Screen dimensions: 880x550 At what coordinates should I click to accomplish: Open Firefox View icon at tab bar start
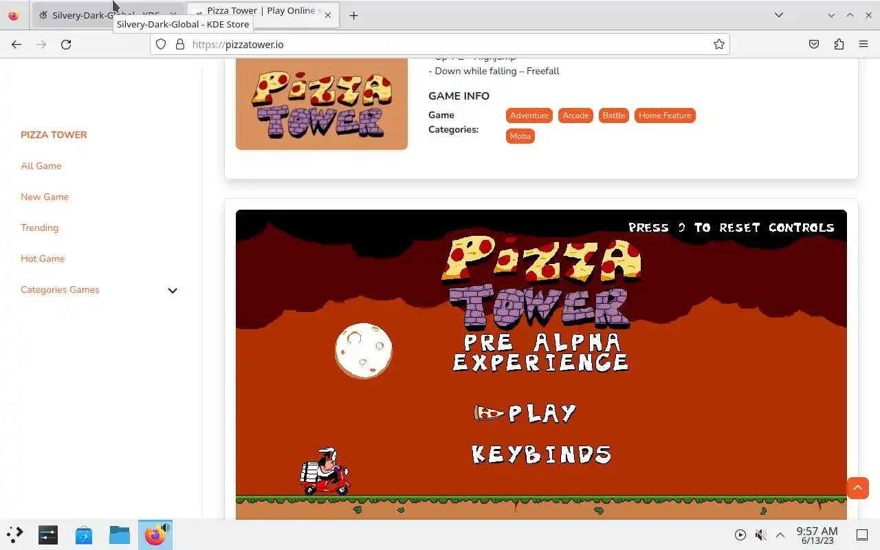[13, 15]
